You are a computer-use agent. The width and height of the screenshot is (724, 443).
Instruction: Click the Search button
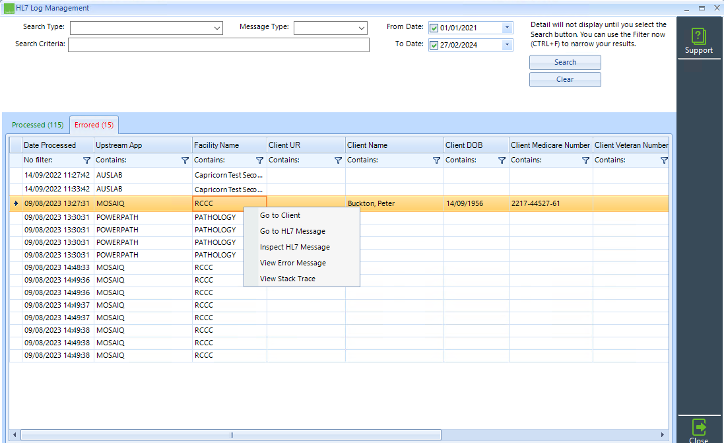(x=565, y=61)
